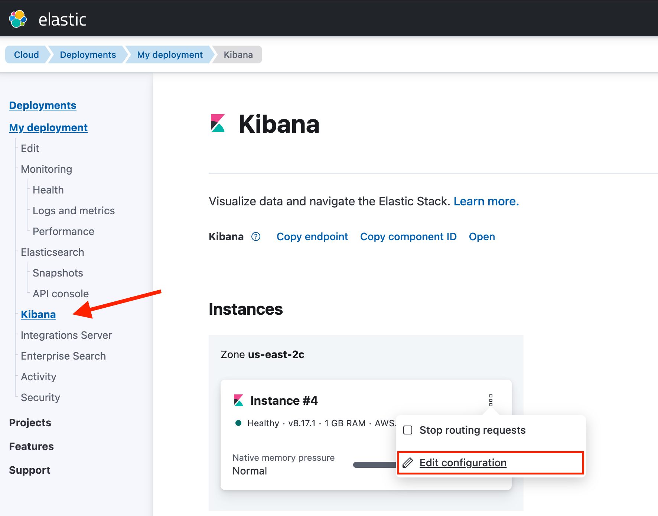Click the Kibana breadcrumb

pos(238,54)
